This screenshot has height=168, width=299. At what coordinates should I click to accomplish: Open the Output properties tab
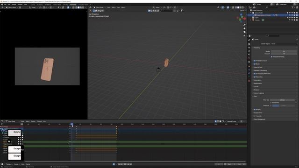point(249,48)
